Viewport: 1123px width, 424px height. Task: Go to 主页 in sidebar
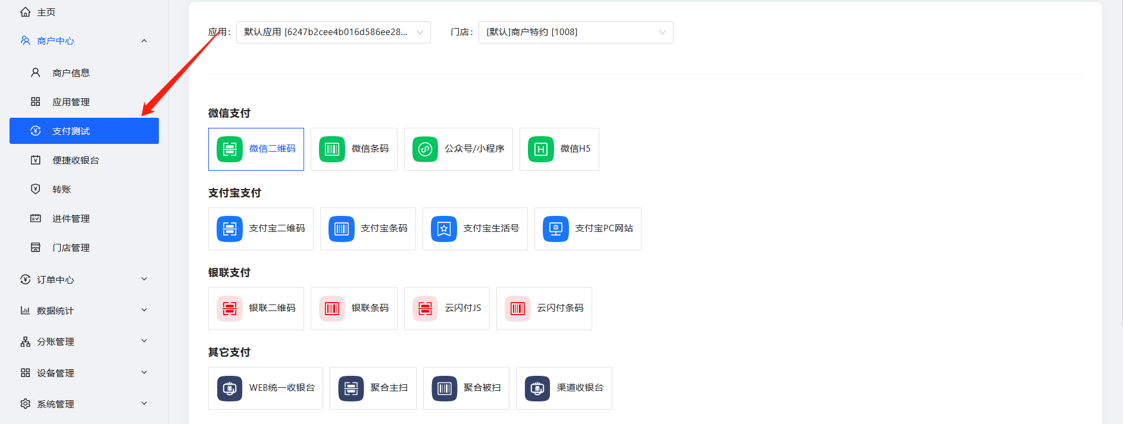[x=46, y=12]
